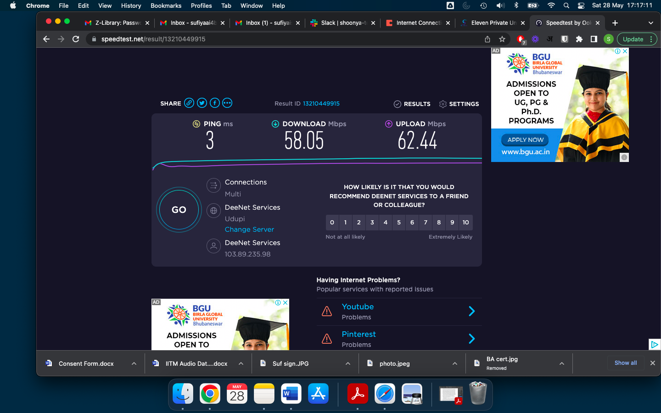Open Microsoft Word from the Dock

(x=291, y=394)
